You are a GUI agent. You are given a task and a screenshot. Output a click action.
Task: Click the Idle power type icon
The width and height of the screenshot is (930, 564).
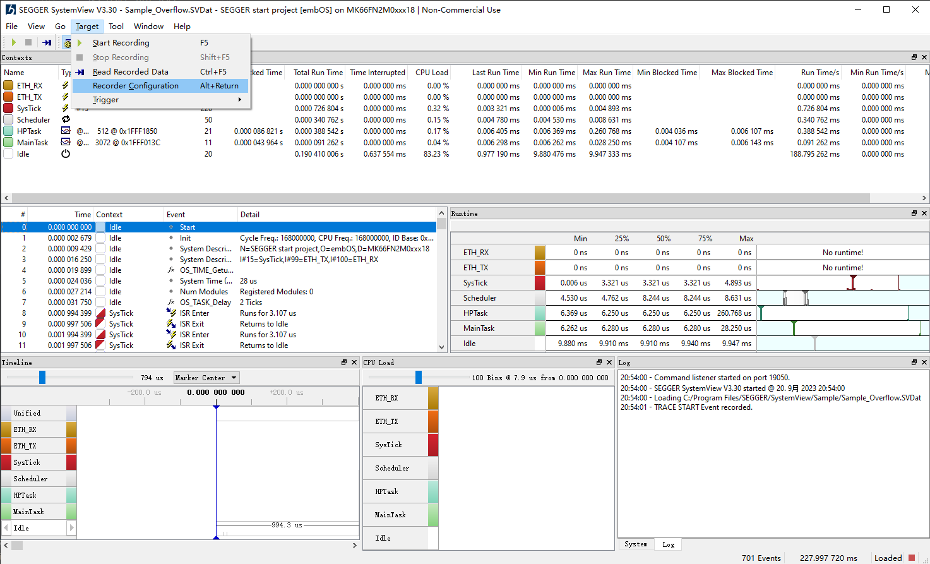point(65,153)
